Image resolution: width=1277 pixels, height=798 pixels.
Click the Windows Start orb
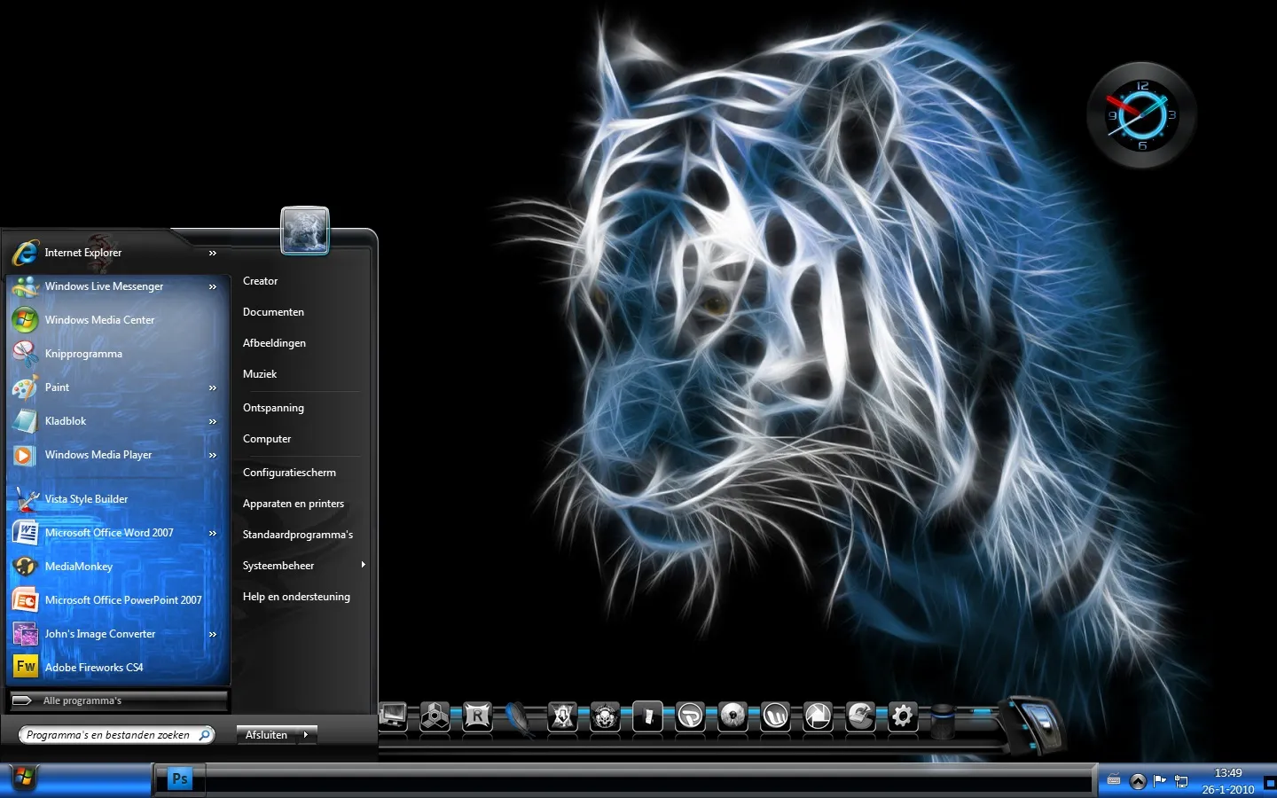coord(24,778)
